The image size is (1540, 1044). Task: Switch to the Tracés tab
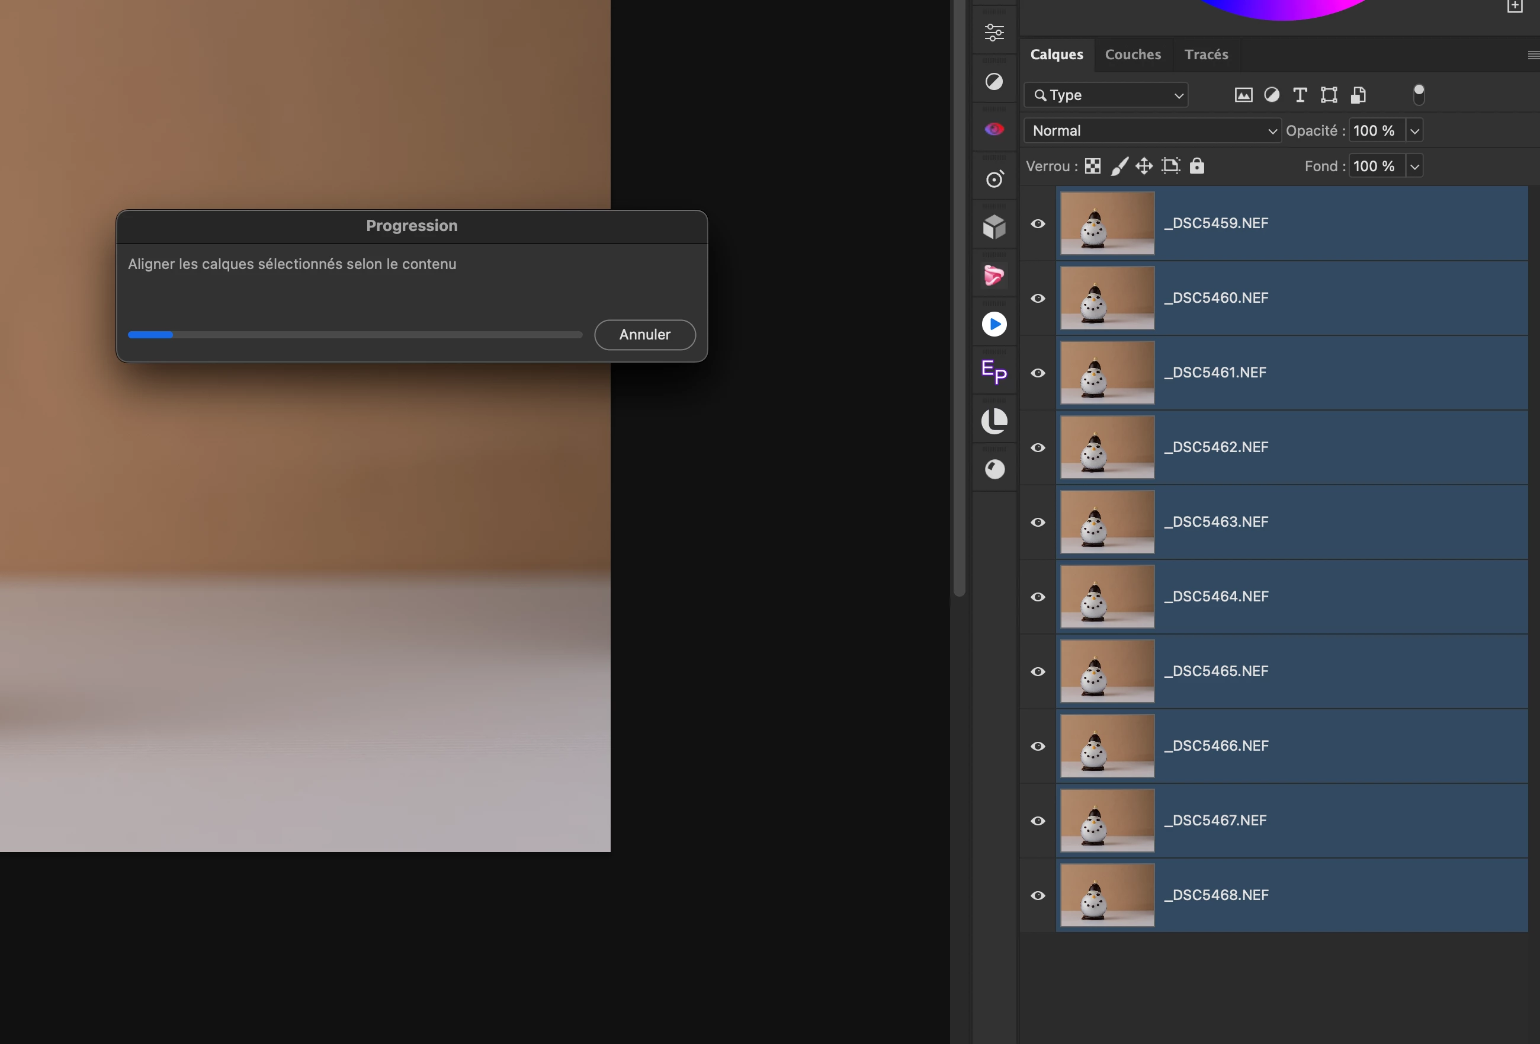pyautogui.click(x=1205, y=55)
